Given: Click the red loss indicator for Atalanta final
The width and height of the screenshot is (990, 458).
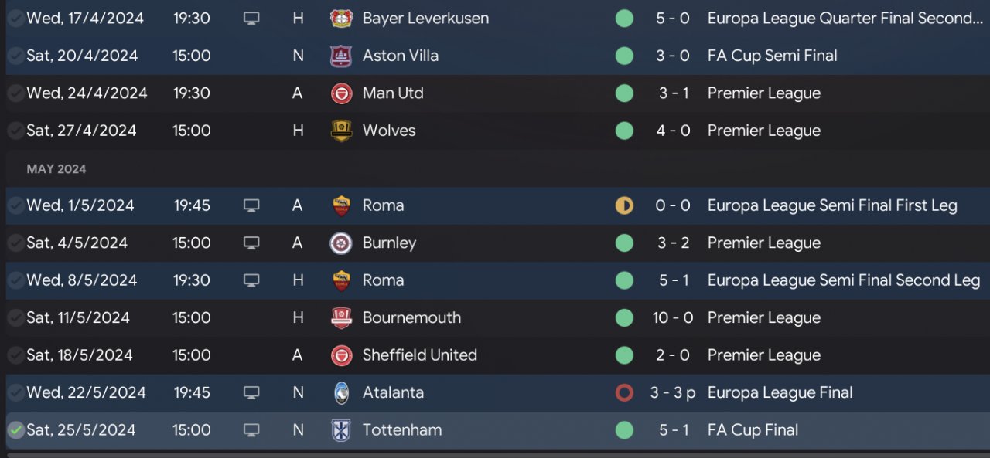Looking at the screenshot, I should [x=624, y=392].
